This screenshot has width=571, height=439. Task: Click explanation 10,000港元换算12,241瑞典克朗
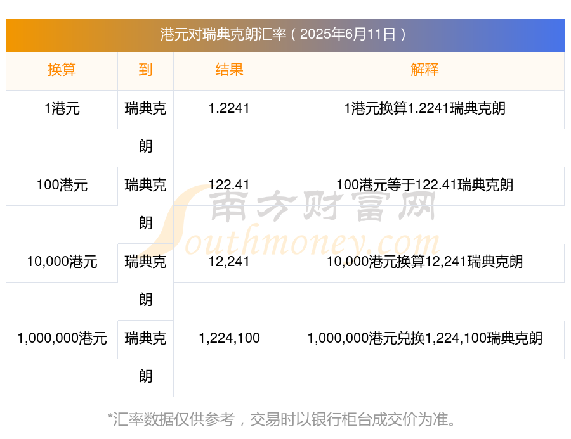pyautogui.click(x=424, y=262)
